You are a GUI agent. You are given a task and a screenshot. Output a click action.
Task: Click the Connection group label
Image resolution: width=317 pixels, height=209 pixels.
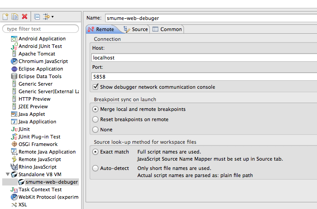[x=107, y=39]
